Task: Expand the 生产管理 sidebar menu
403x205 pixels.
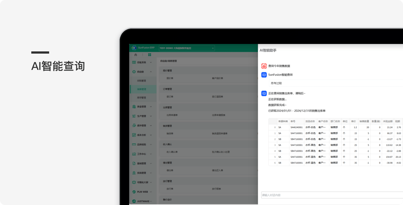Action: pyautogui.click(x=151, y=116)
